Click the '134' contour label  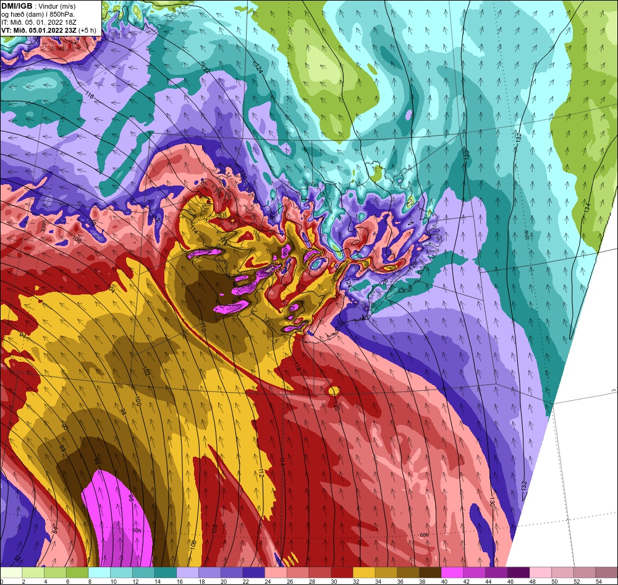click(587, 208)
